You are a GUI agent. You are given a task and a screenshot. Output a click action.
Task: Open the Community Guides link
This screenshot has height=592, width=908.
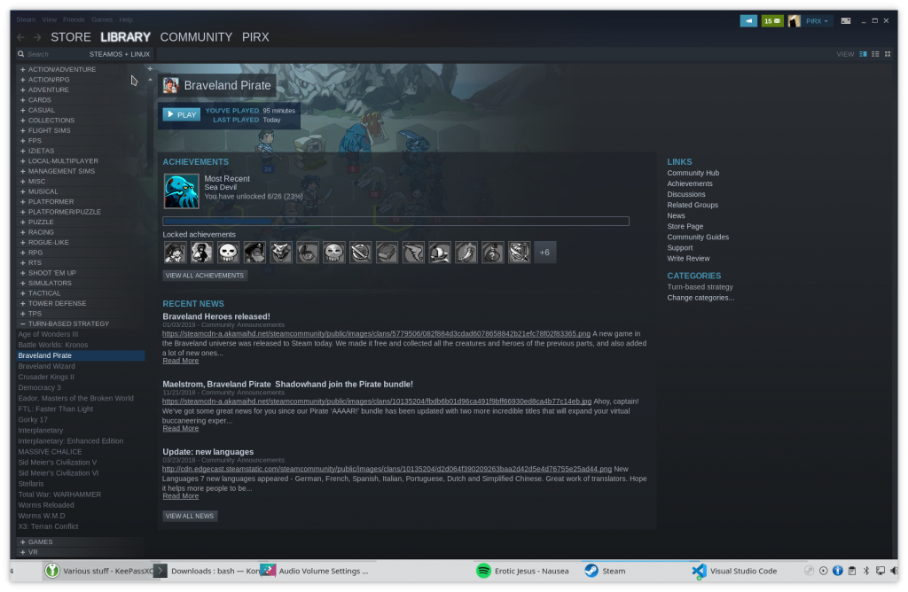pos(698,238)
